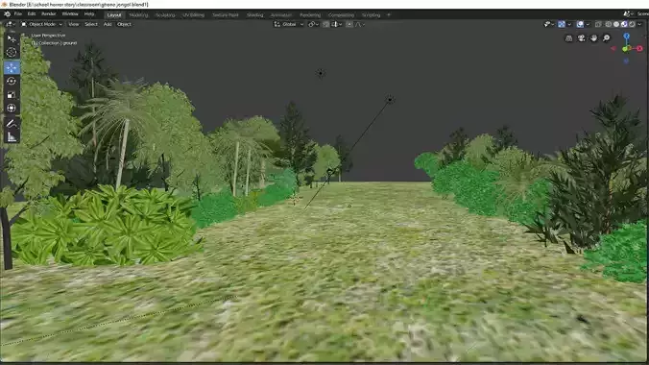Switch to the Rendering workspace tab
Screen dimensions: 649x365
(310, 15)
